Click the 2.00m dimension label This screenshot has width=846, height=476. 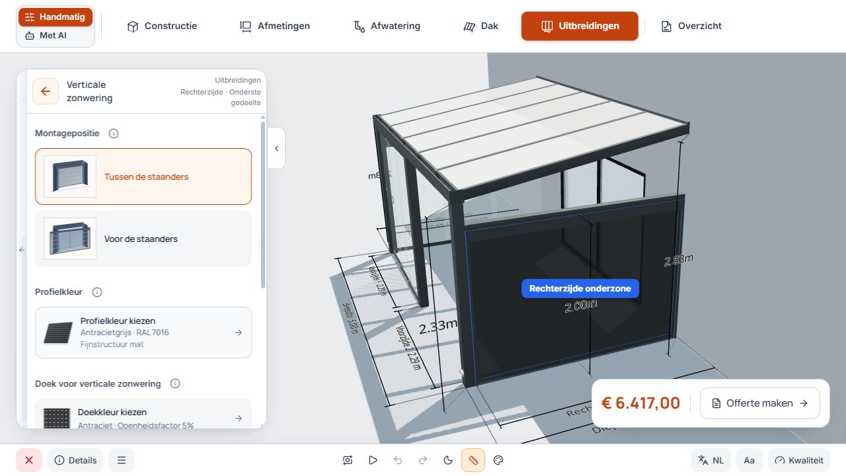(581, 306)
